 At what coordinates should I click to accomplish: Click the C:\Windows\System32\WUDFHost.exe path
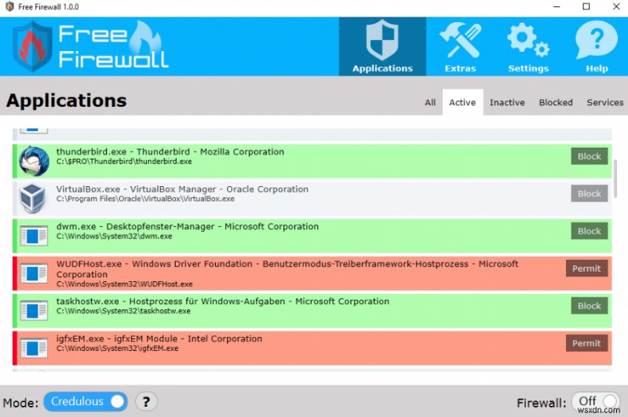click(125, 284)
